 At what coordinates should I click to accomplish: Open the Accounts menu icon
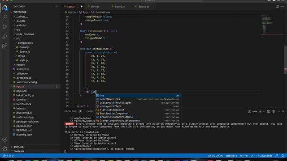coord(5,139)
